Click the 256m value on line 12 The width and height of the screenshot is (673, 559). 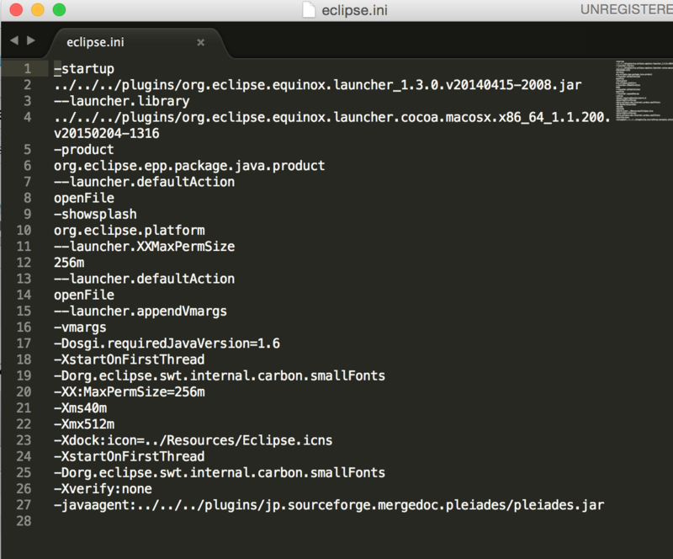69,263
